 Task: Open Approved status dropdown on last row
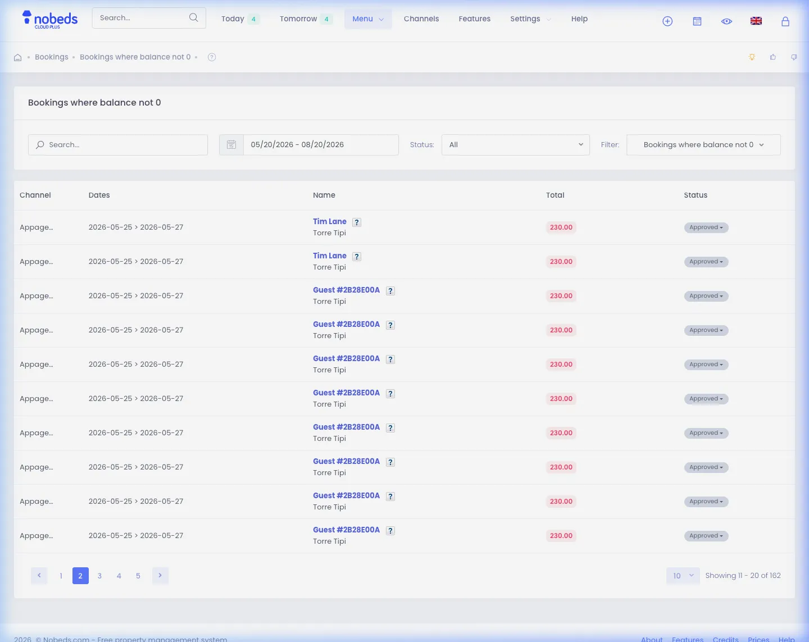point(706,536)
